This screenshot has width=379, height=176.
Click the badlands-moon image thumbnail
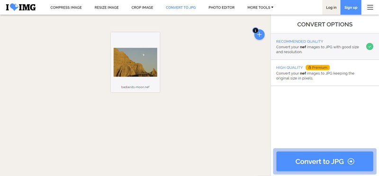[x=135, y=62]
